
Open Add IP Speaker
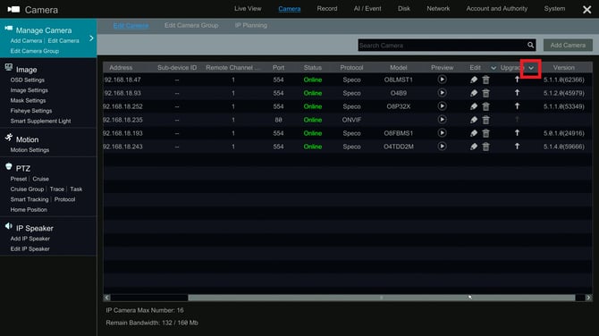tap(30, 239)
